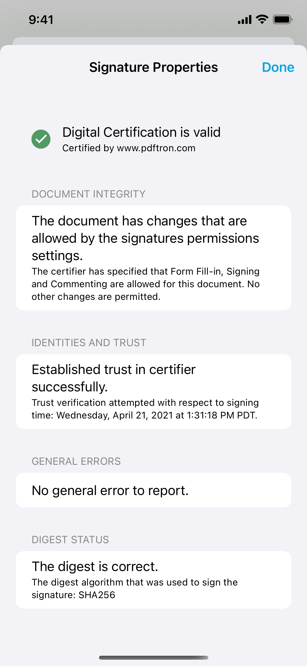Click "Certified by www.pdftron.com" text
Screen dimensions: 307x666
click(129, 148)
